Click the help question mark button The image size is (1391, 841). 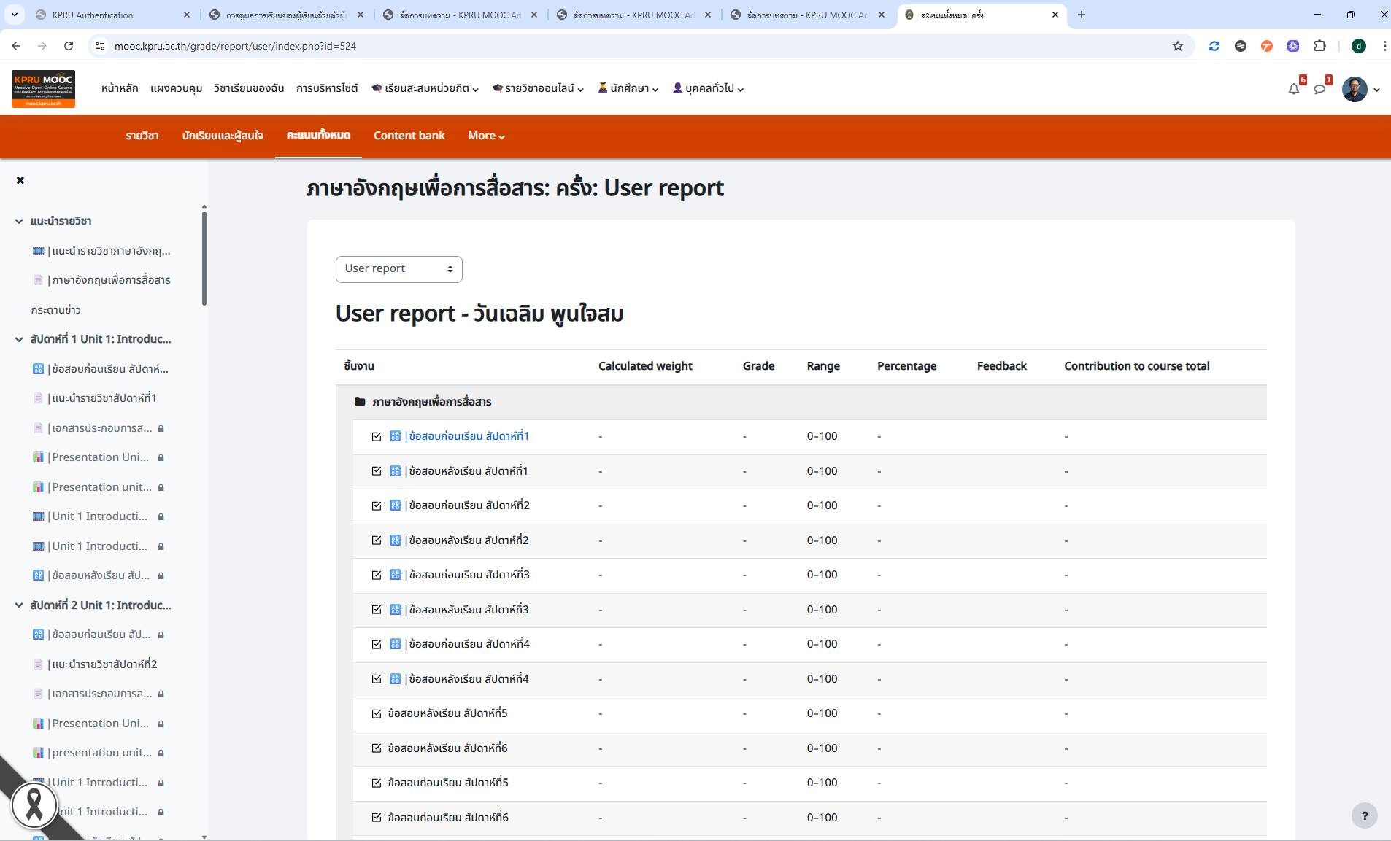click(1364, 815)
